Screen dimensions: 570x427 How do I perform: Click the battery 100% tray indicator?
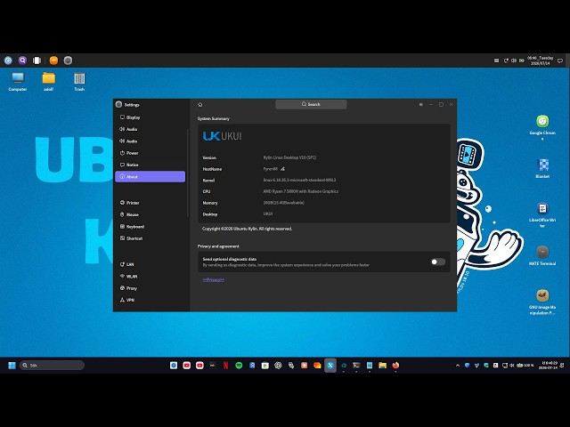(525, 366)
